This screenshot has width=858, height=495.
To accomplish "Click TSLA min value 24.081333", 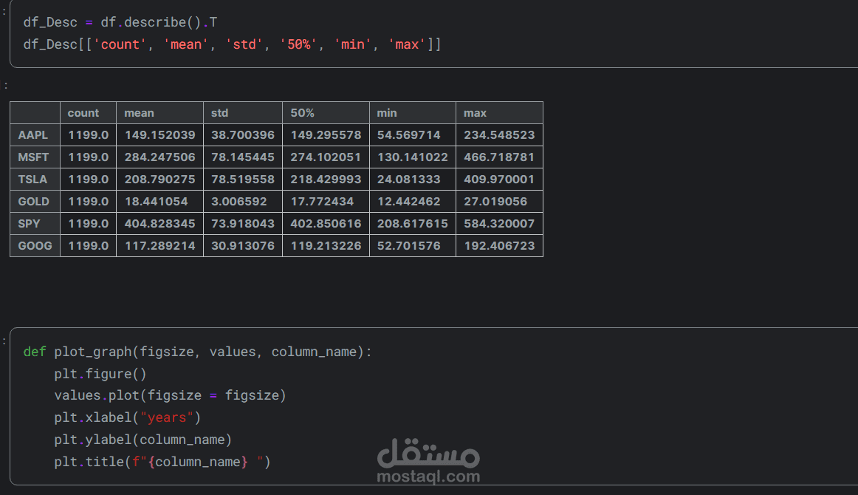I will 409,179.
